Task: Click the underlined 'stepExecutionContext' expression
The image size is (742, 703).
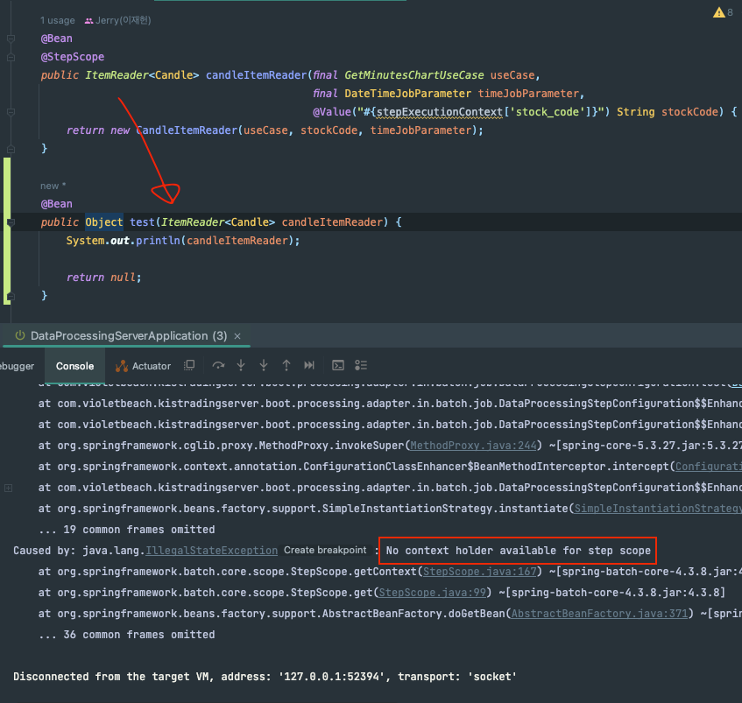Action: [x=439, y=112]
